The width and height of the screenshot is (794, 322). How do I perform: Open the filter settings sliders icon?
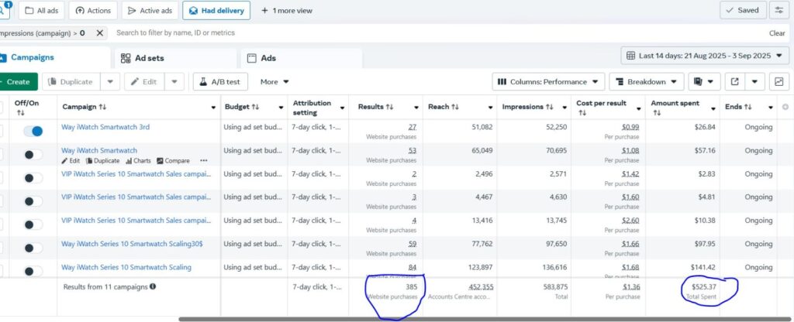coord(778,10)
